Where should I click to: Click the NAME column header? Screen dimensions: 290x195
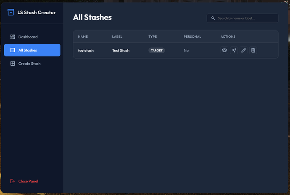pos(83,36)
